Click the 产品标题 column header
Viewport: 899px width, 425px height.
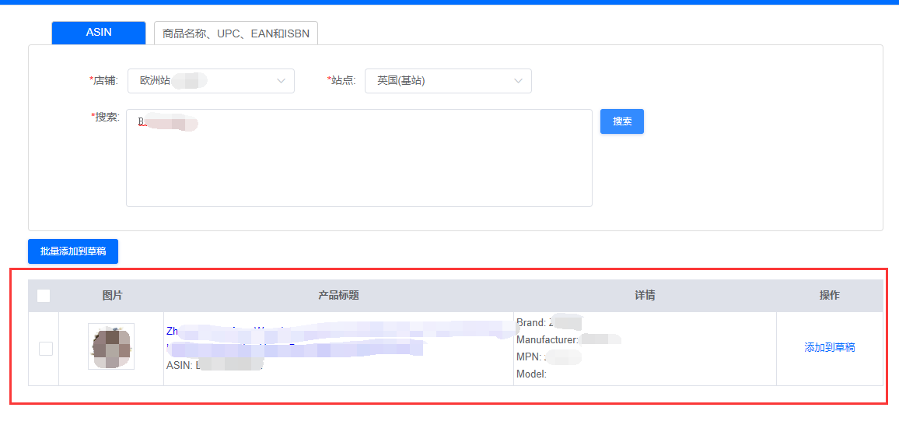(x=338, y=296)
